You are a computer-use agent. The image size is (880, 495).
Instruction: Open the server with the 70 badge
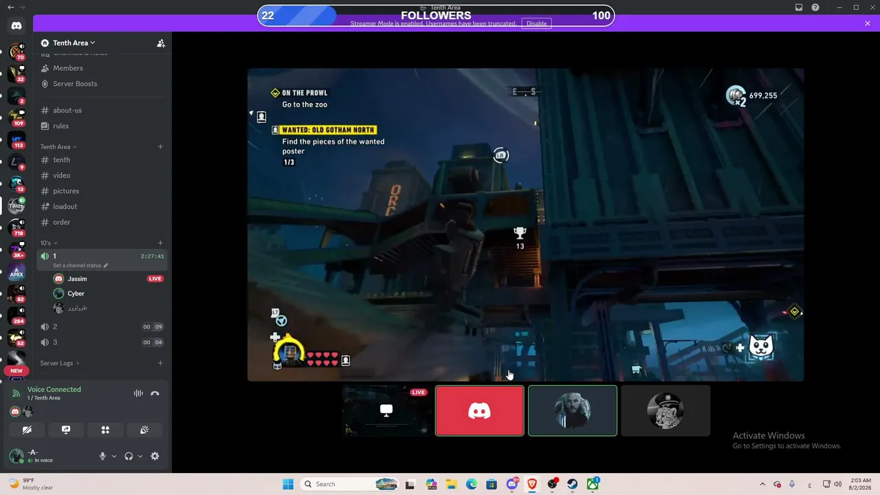pos(16,52)
